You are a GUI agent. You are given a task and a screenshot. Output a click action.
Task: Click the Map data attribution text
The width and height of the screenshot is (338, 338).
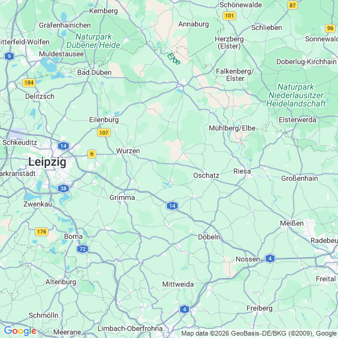(x=260, y=333)
